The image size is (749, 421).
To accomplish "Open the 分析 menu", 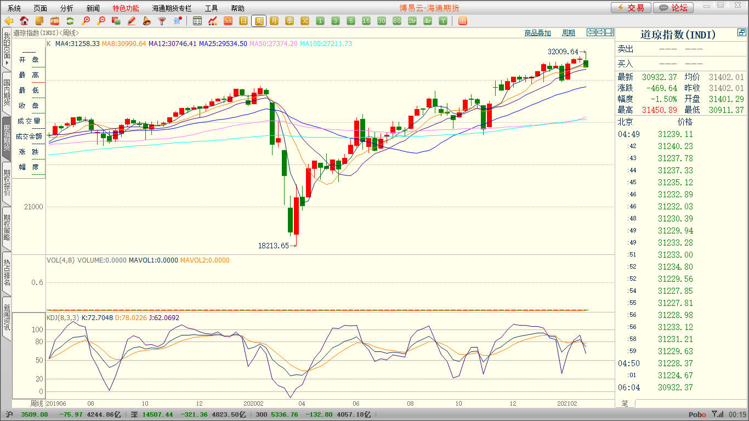I will point(67,8).
